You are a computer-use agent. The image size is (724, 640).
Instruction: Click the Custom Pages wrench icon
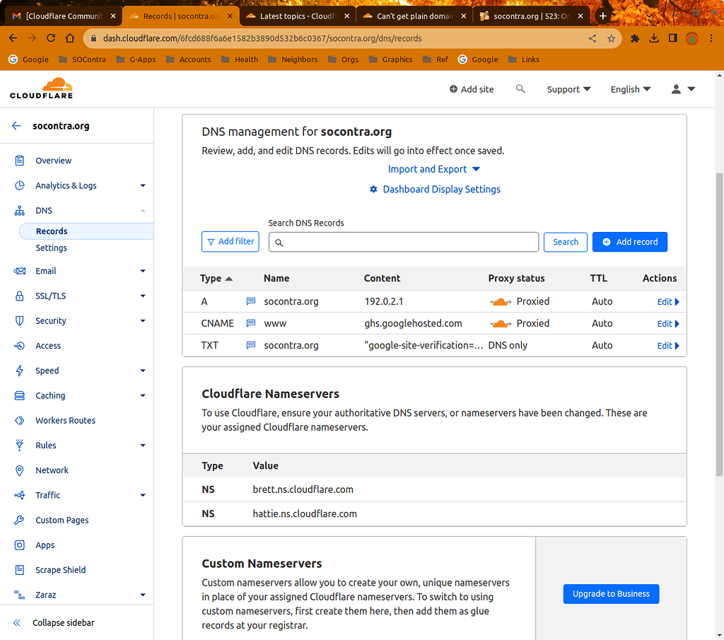[19, 520]
